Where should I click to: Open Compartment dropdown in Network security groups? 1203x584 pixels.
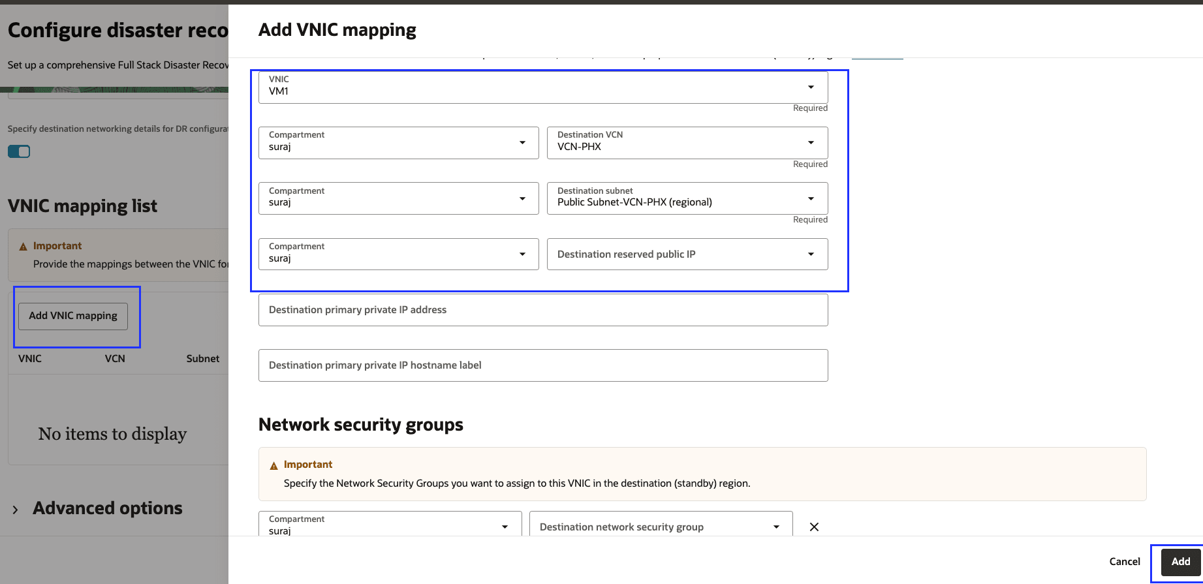click(x=390, y=524)
